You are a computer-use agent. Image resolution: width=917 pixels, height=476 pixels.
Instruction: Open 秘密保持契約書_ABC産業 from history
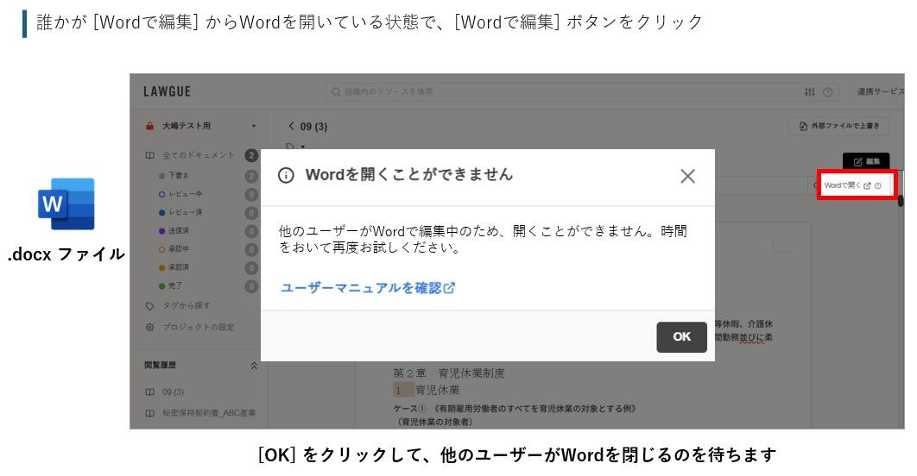tap(208, 413)
